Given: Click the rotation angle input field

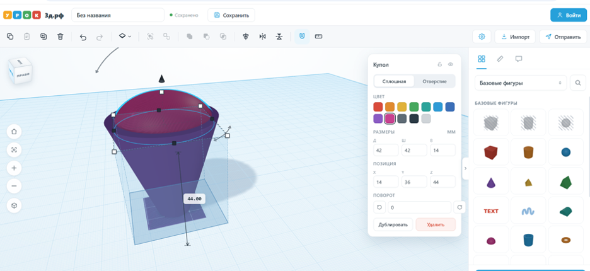Looking at the screenshot, I should pos(419,207).
